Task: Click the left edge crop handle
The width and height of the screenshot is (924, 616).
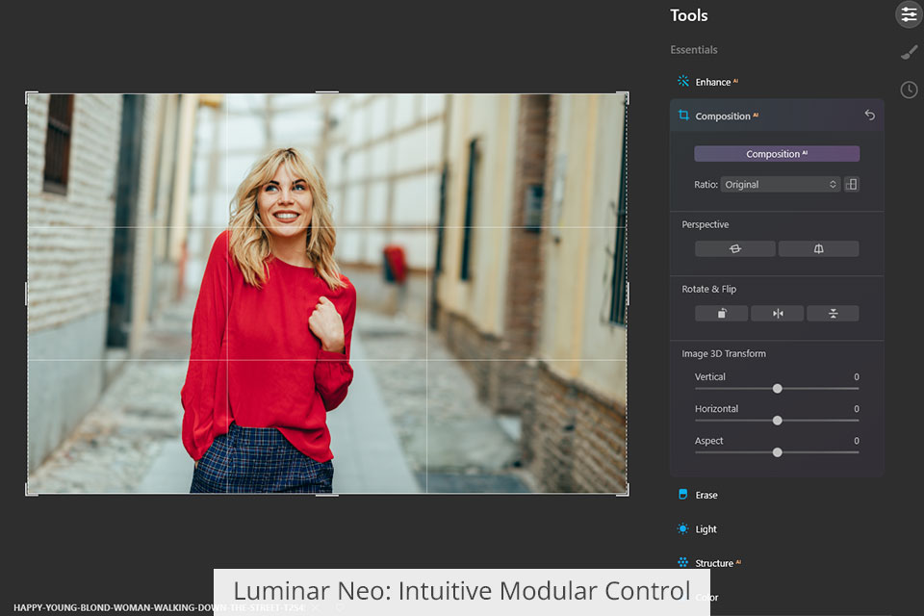Action: coord(26,294)
